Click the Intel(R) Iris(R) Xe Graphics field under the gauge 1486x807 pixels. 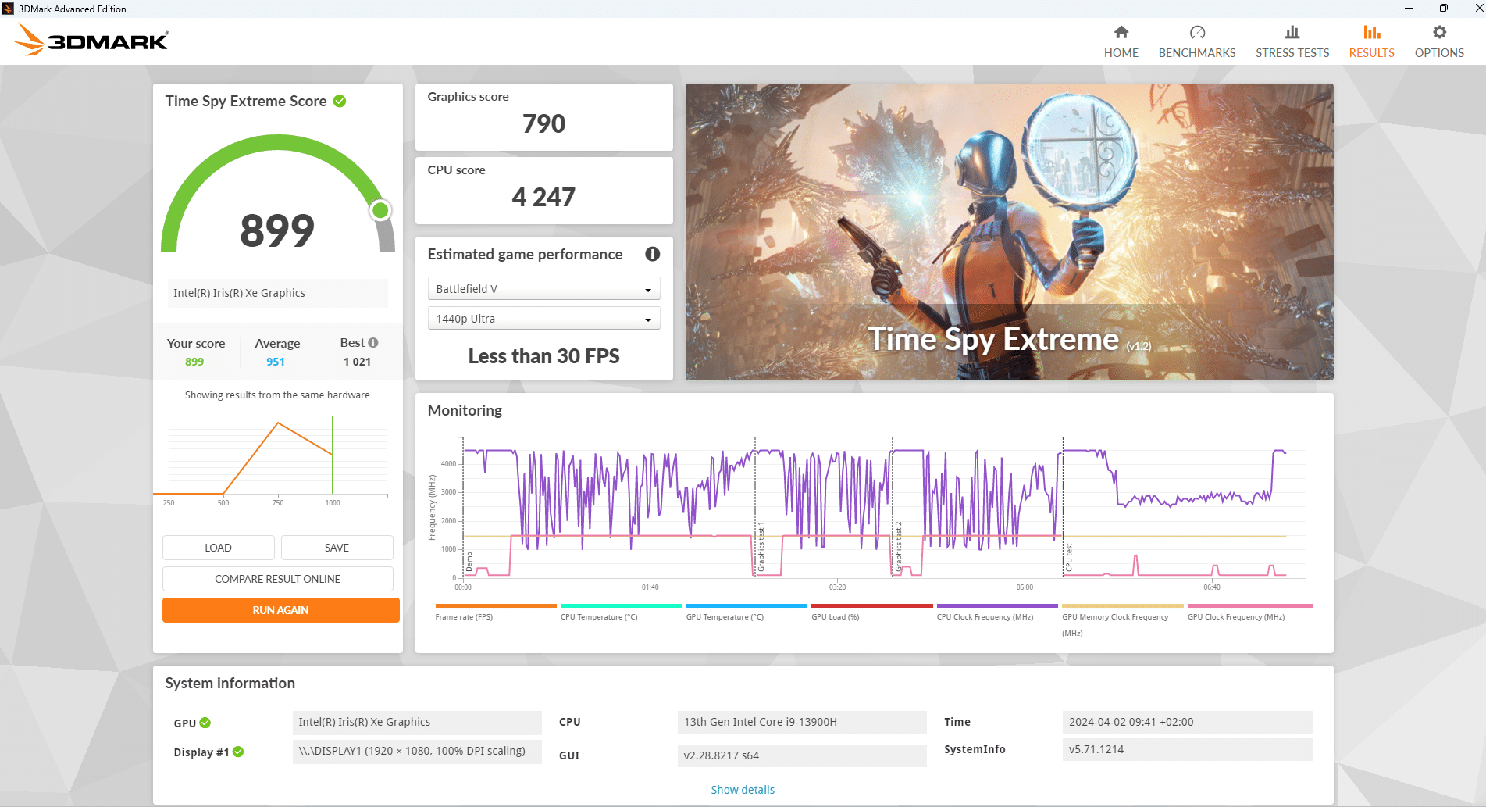pyautogui.click(x=278, y=293)
